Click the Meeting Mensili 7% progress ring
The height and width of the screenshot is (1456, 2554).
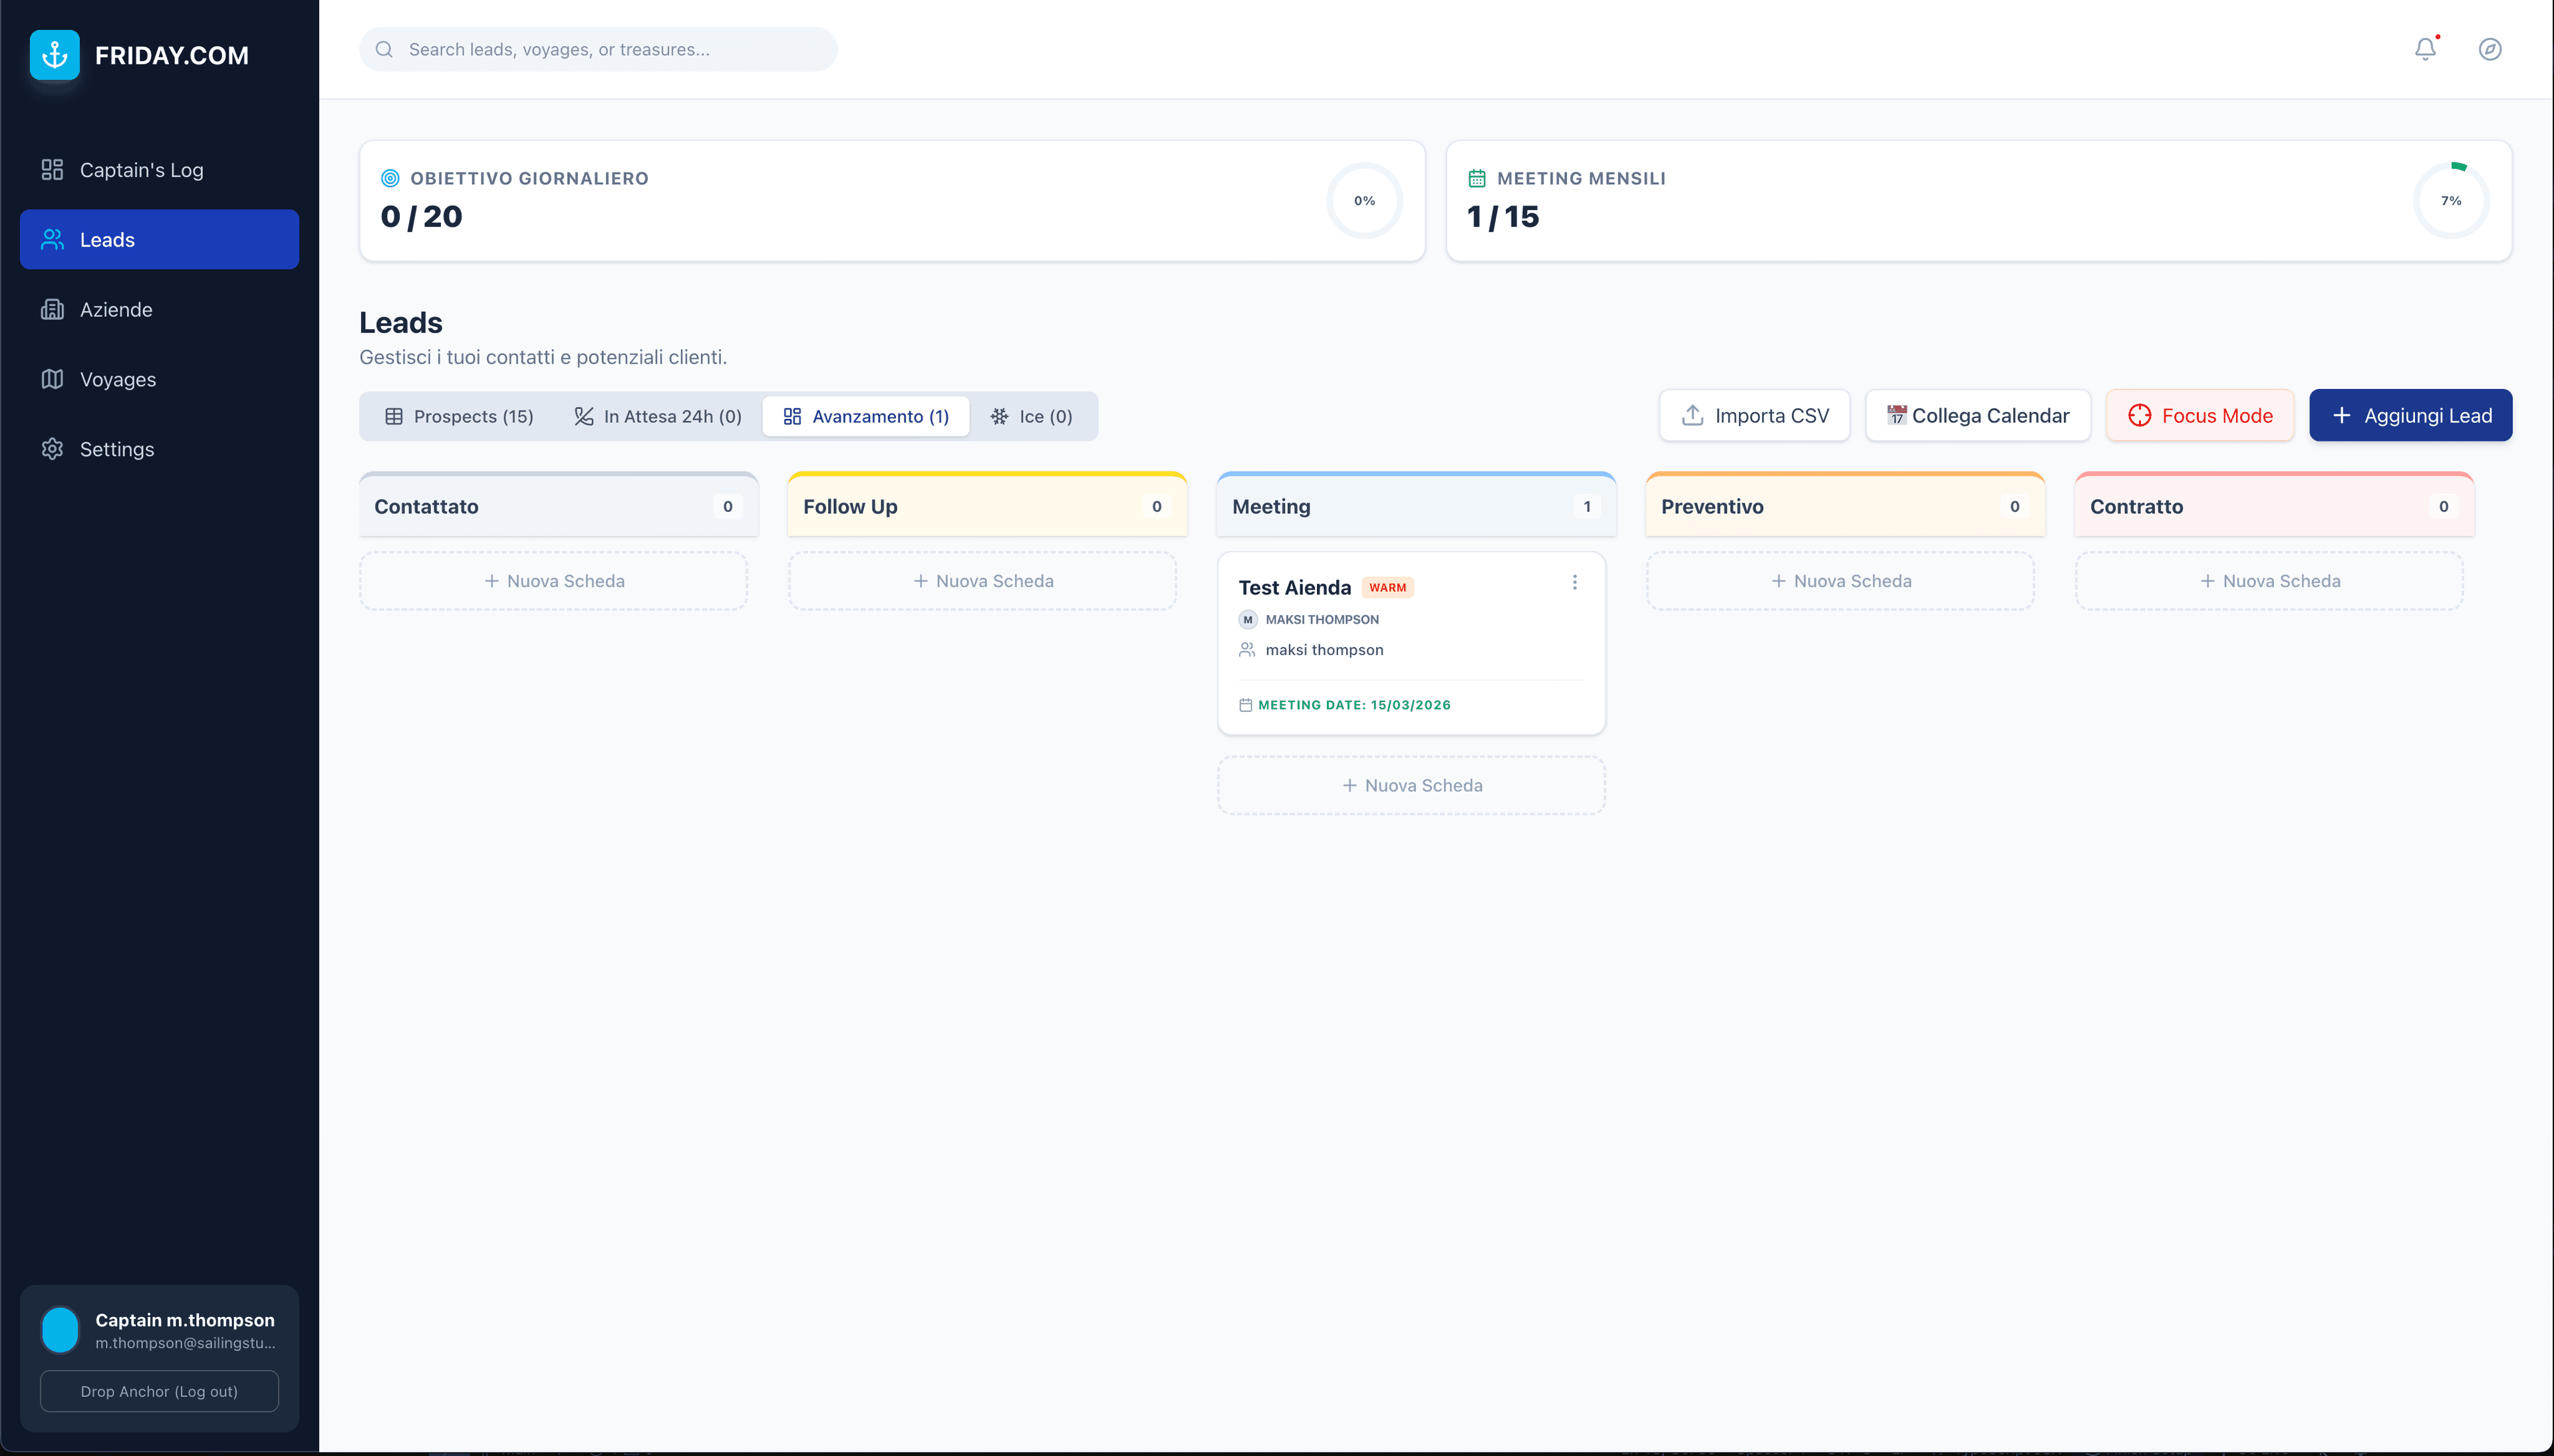coord(2450,201)
